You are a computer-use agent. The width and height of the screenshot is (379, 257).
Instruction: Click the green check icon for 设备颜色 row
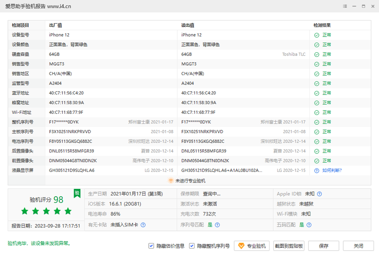click(x=317, y=45)
